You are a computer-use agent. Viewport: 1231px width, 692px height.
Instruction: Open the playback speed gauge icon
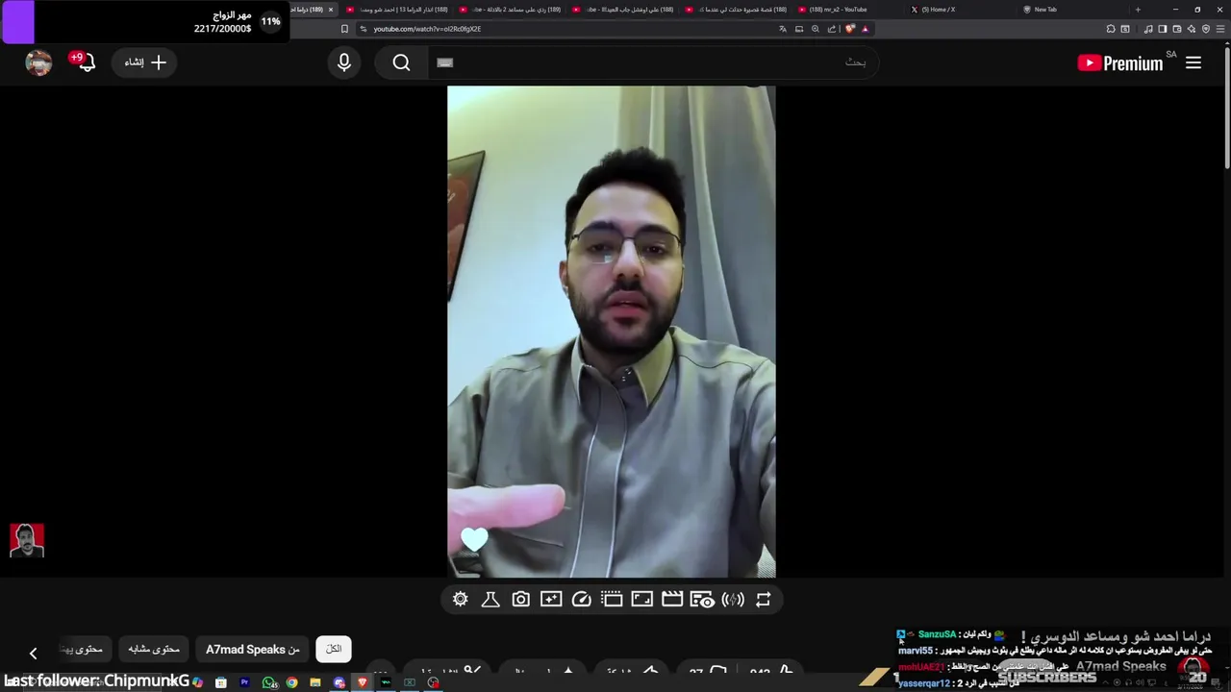(x=581, y=600)
